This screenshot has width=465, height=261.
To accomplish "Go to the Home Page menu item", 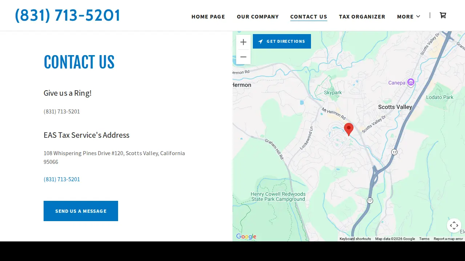I will [208, 17].
